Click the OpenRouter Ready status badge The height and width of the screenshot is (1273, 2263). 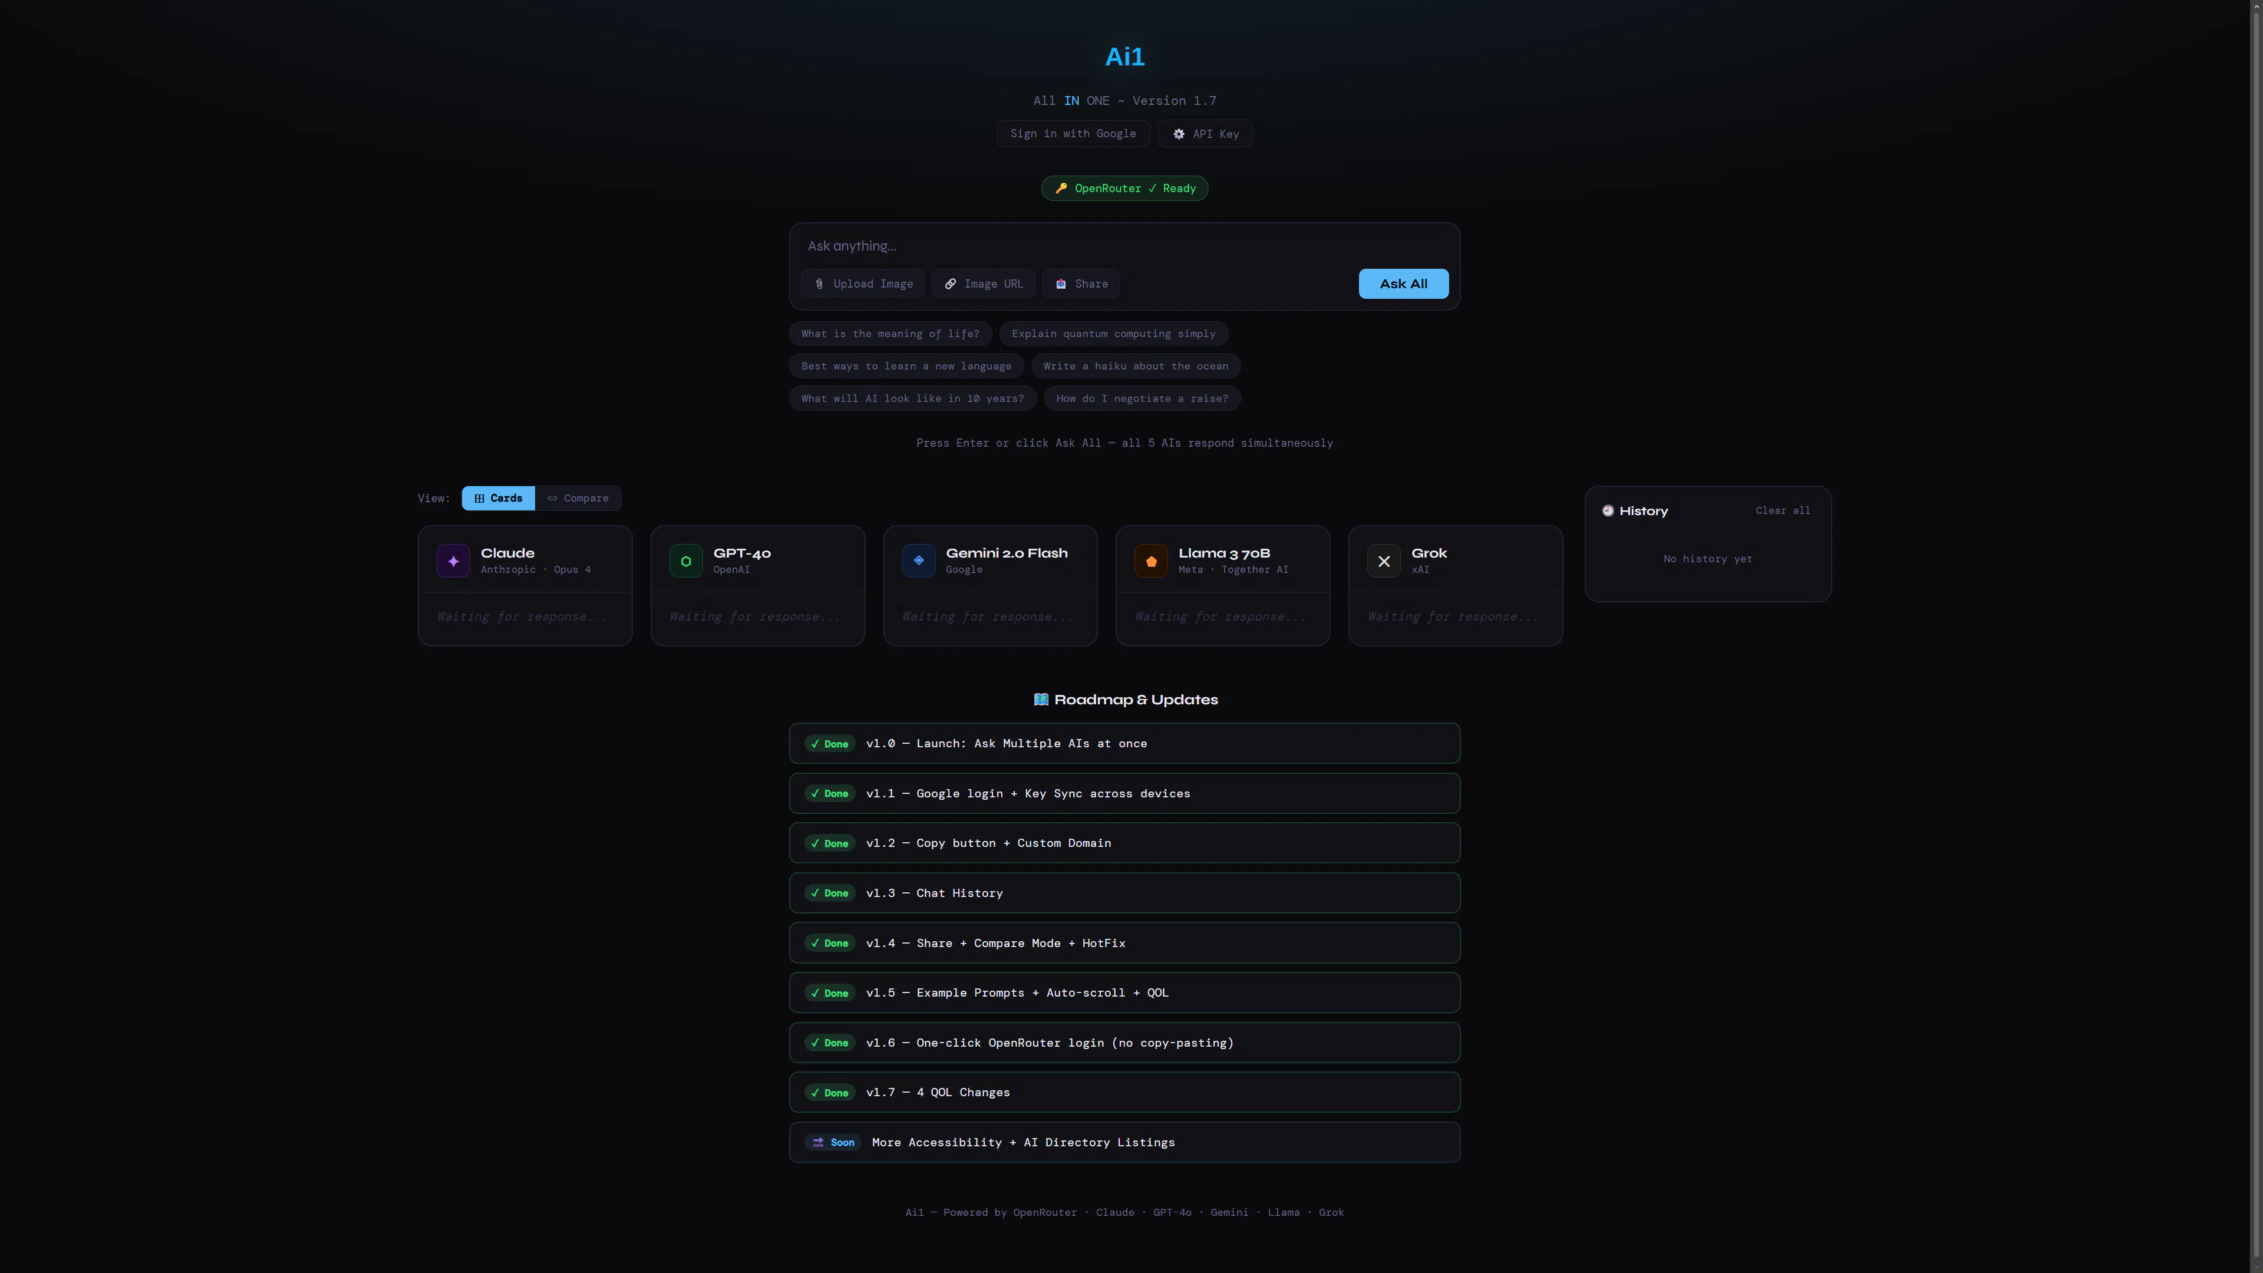1124,188
